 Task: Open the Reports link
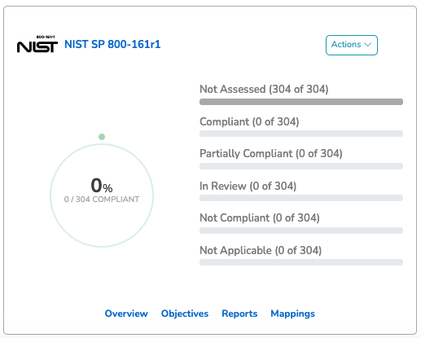click(239, 314)
